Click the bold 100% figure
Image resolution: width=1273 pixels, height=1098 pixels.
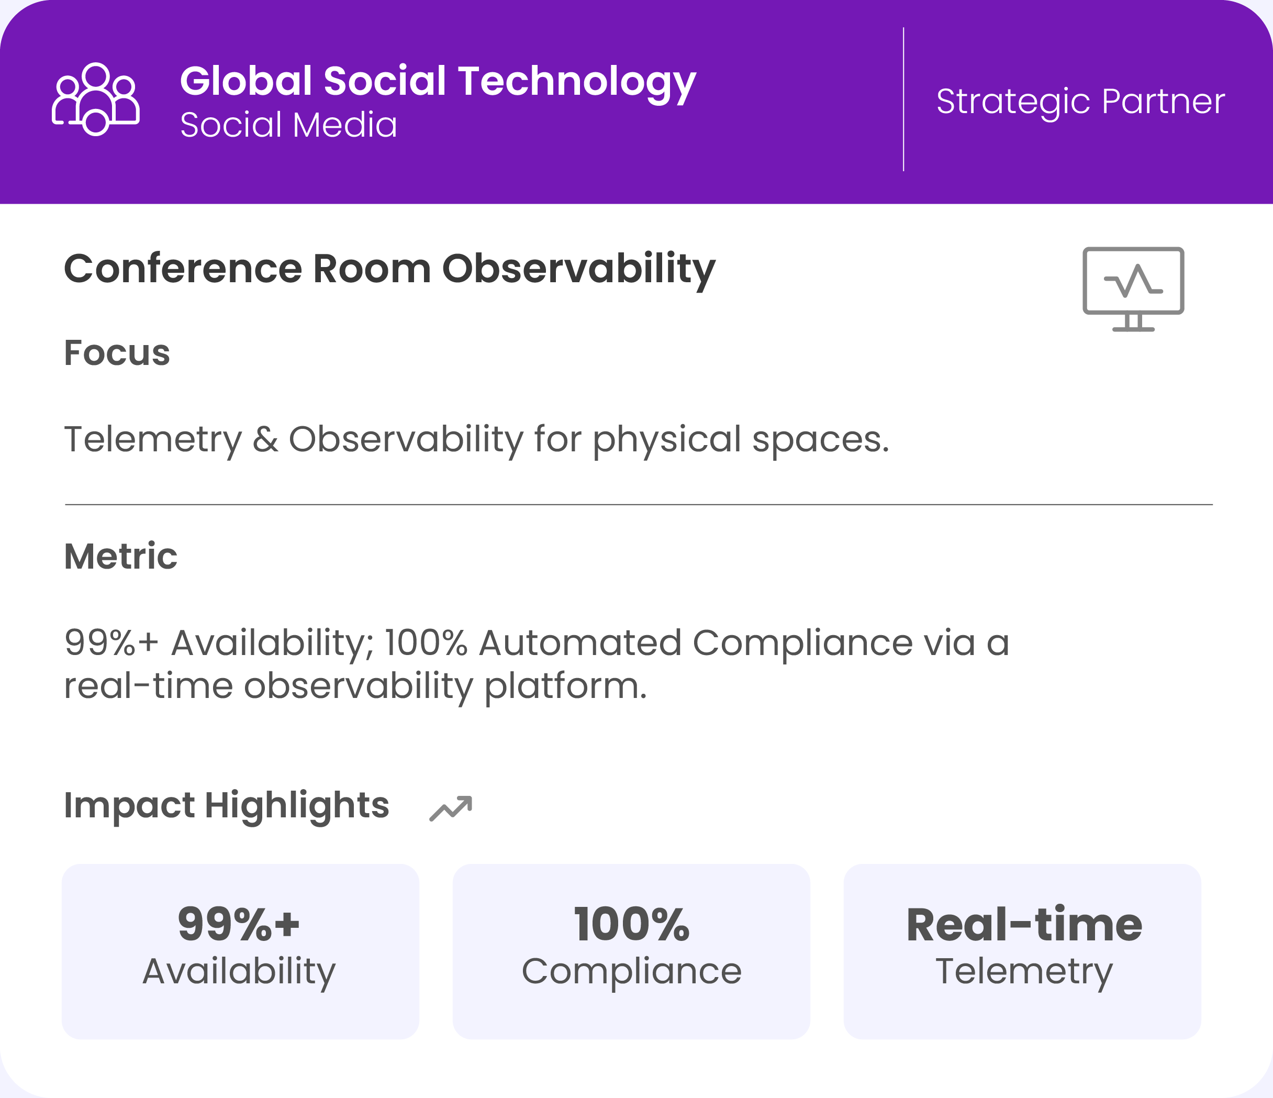[x=631, y=924]
